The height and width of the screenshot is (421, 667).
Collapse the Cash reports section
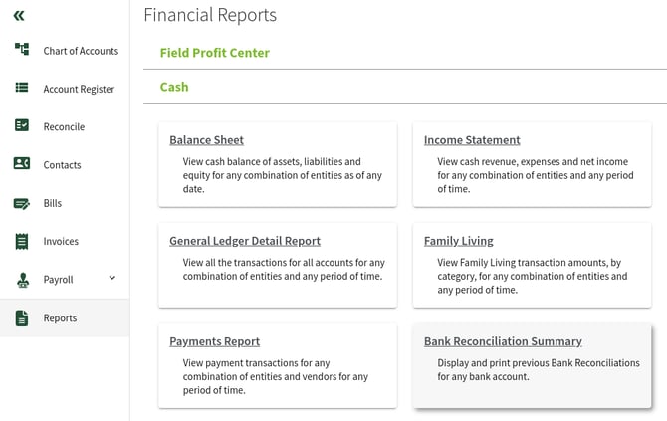pyautogui.click(x=174, y=87)
